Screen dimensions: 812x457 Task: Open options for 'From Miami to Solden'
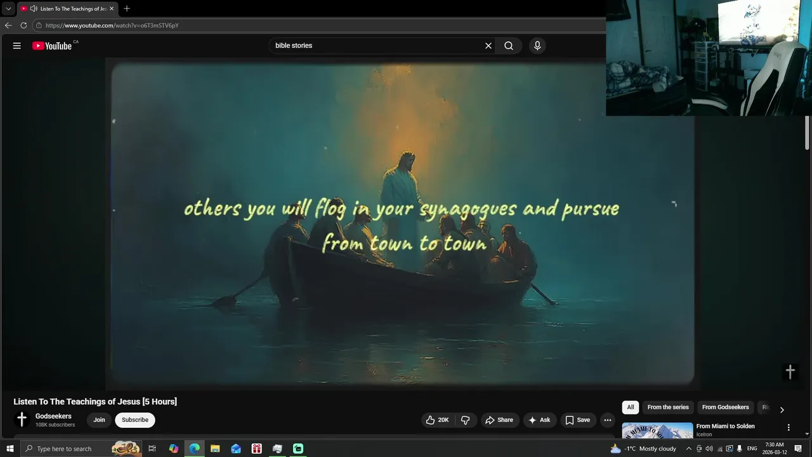789,428
